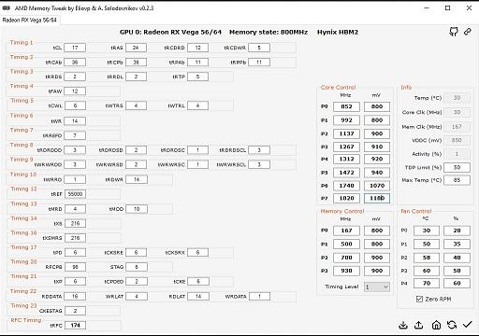Click the TDP Limit (%) field
Viewport: 479px width, 336px height.
tap(457, 167)
